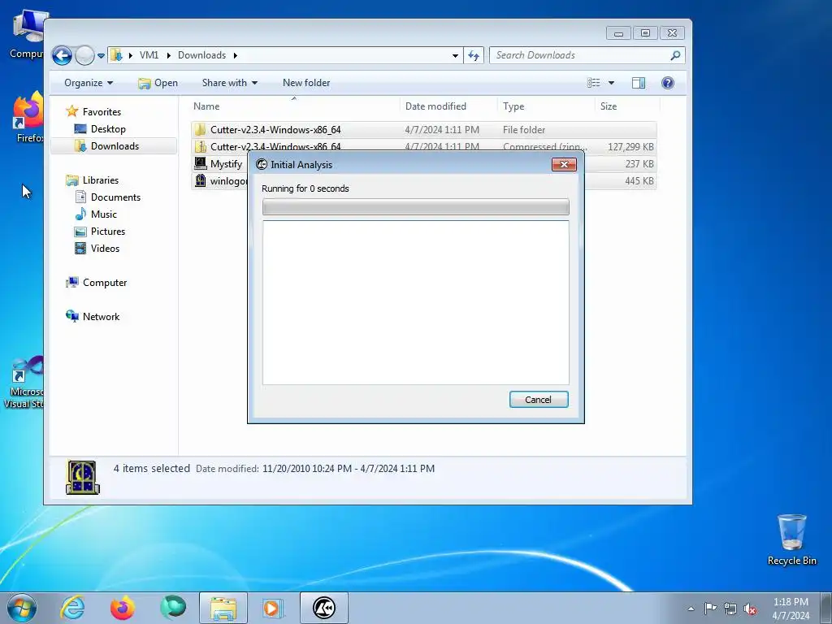The height and width of the screenshot is (624, 832).
Task: Expand the arrow after Downloads breadcrumb
Action: coord(235,55)
